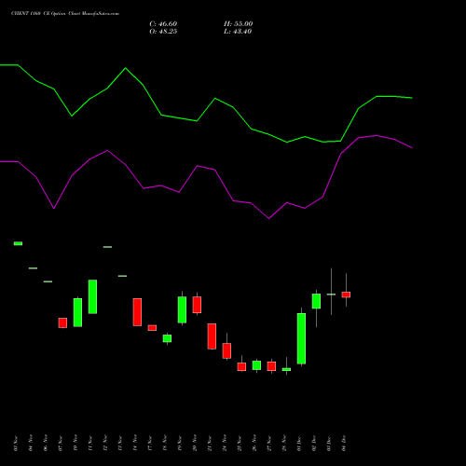Click the small green candle for 18 Nov
This screenshot has height=466, width=466.
pyautogui.click(x=167, y=338)
